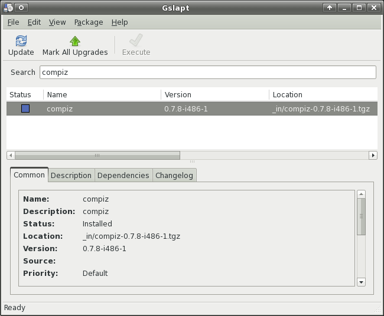Open the Edit menu
Image resolution: width=384 pixels, height=316 pixels.
(34, 22)
